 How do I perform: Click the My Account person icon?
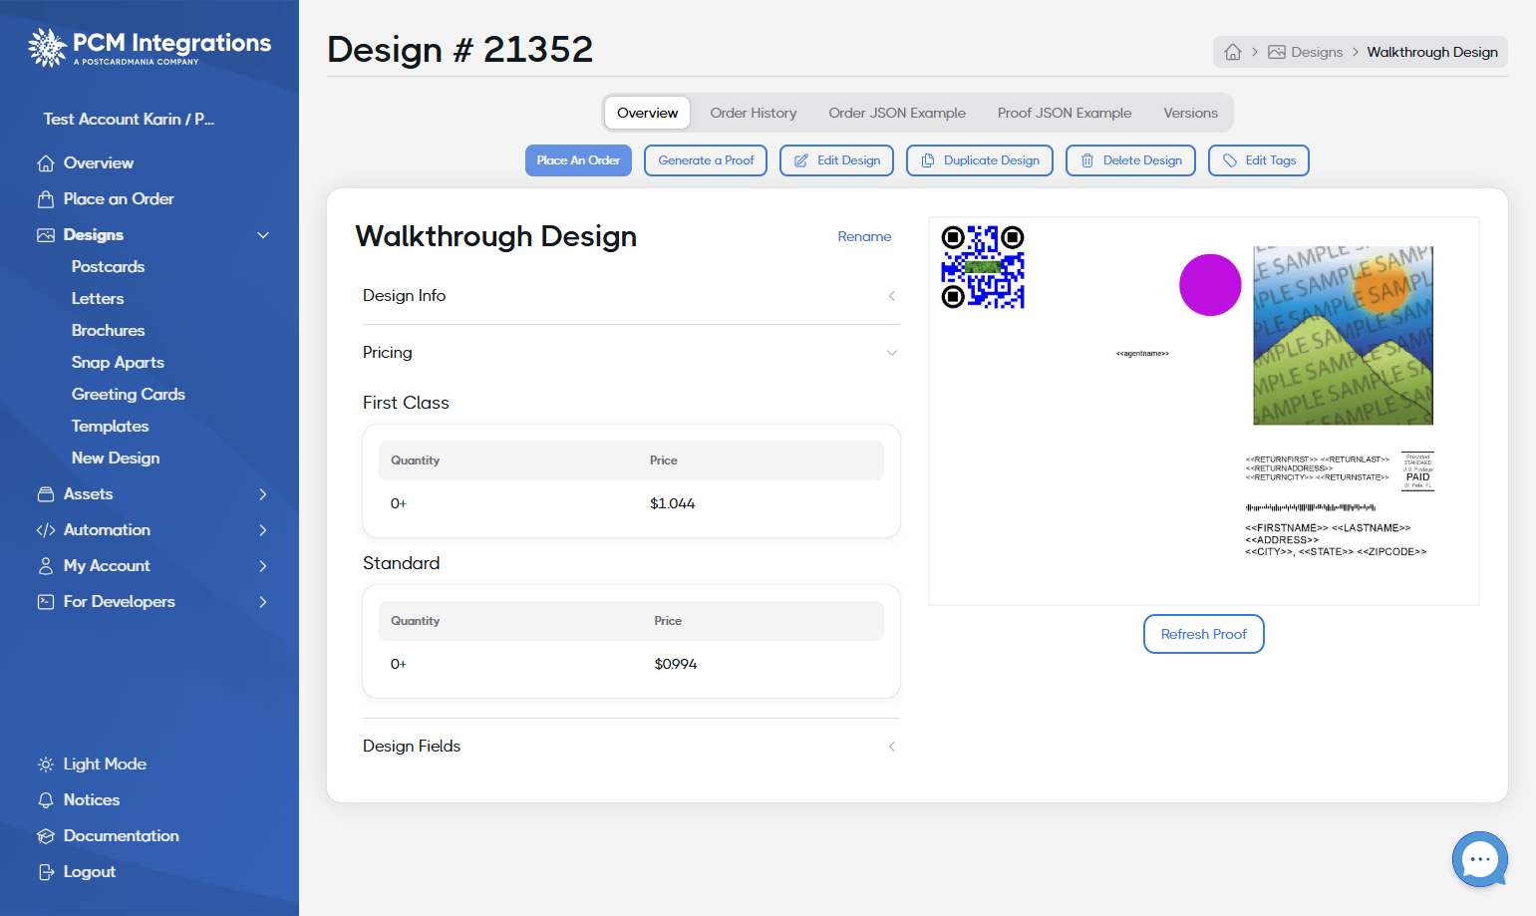click(46, 566)
